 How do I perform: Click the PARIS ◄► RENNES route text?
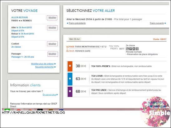[22, 21]
